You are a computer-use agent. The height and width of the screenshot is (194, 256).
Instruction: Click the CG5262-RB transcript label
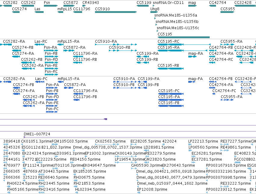(x=32, y=60)
